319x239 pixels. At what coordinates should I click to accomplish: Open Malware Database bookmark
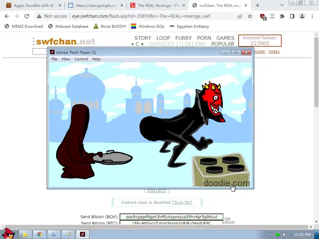point(68,26)
